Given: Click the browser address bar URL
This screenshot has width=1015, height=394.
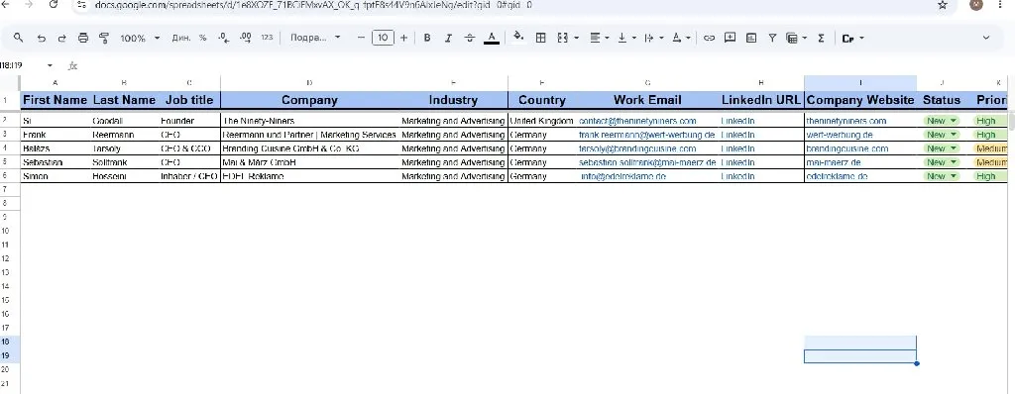Looking at the screenshot, I should [314, 5].
